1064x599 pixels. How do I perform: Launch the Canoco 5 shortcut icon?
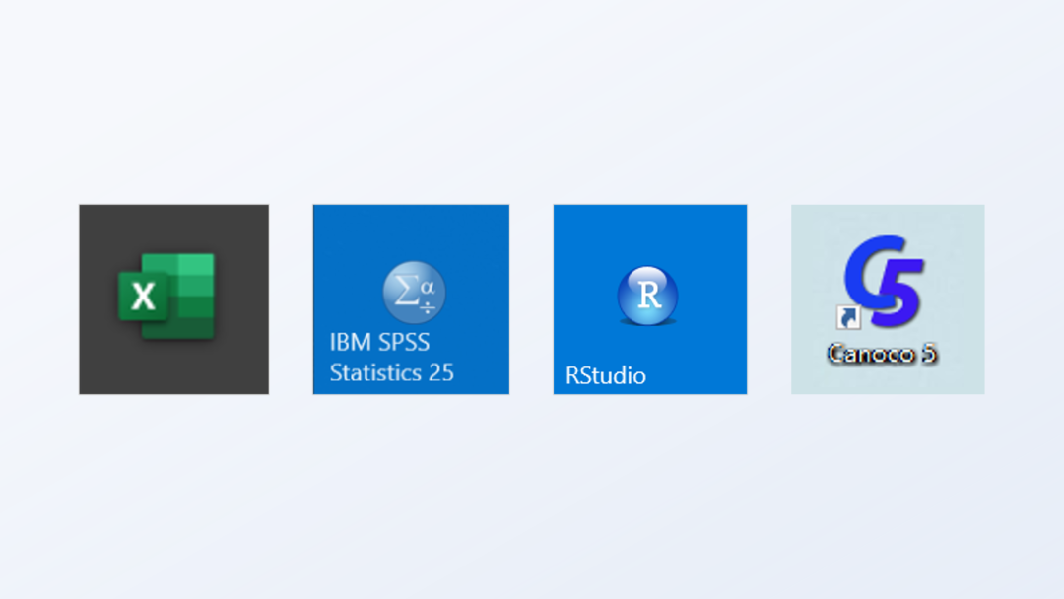coord(882,282)
